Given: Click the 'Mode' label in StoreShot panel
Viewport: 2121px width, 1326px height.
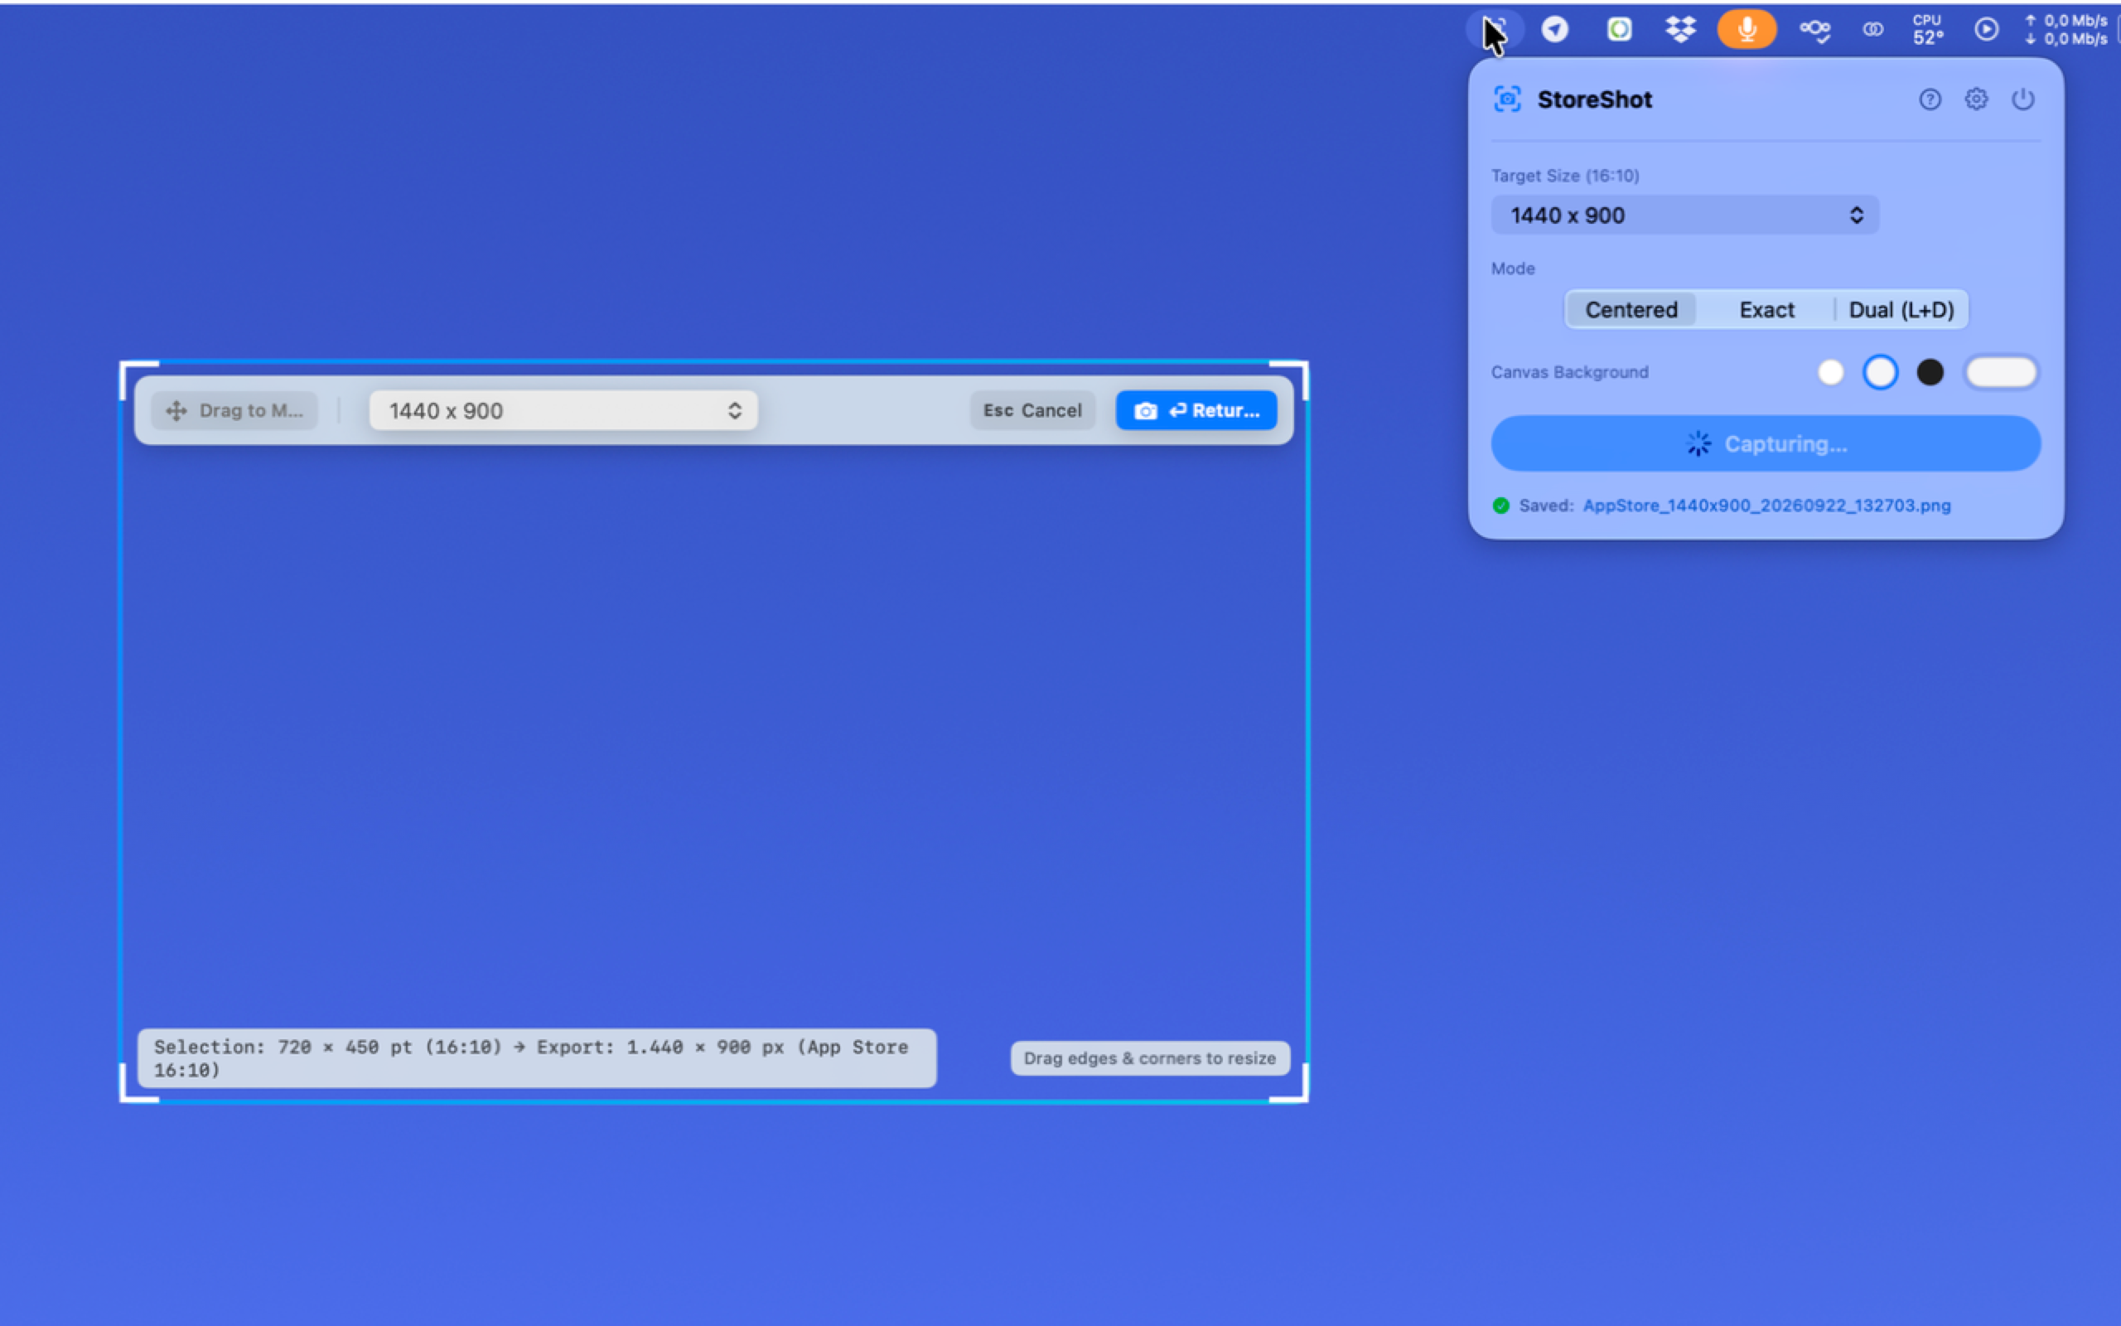Looking at the screenshot, I should click(x=1513, y=269).
